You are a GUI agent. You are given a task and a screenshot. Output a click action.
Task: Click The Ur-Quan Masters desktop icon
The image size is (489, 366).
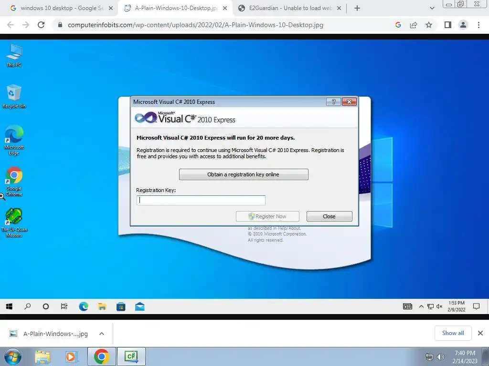[14, 223]
